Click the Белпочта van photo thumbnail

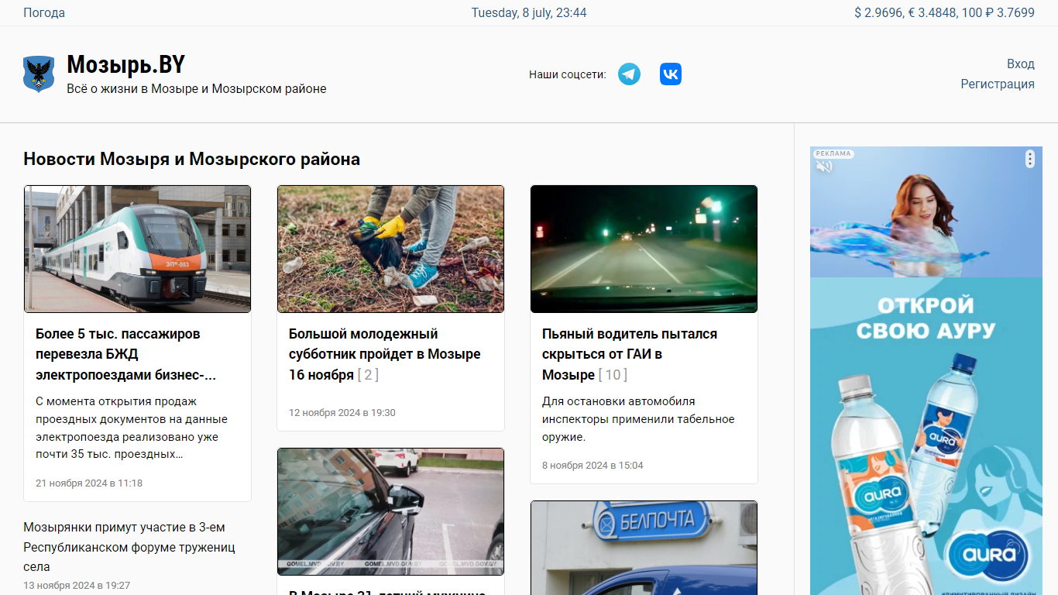(644, 548)
